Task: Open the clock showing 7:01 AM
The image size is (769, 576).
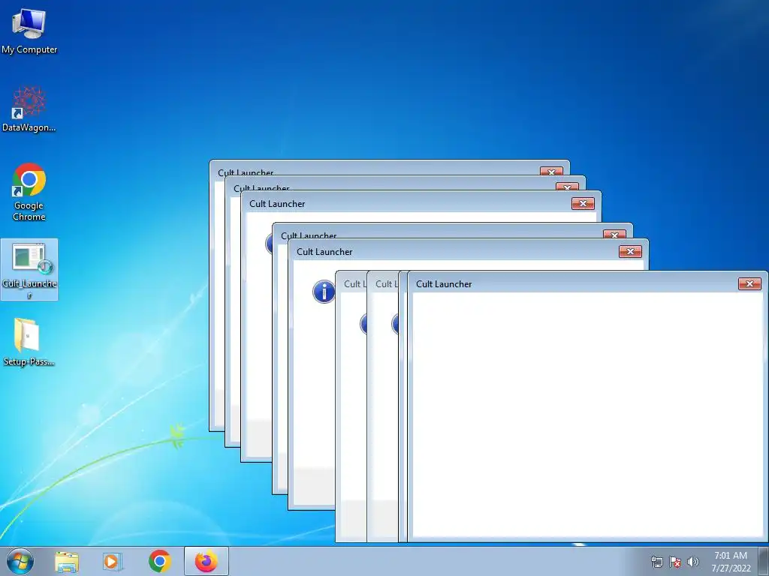Action: tap(731, 562)
